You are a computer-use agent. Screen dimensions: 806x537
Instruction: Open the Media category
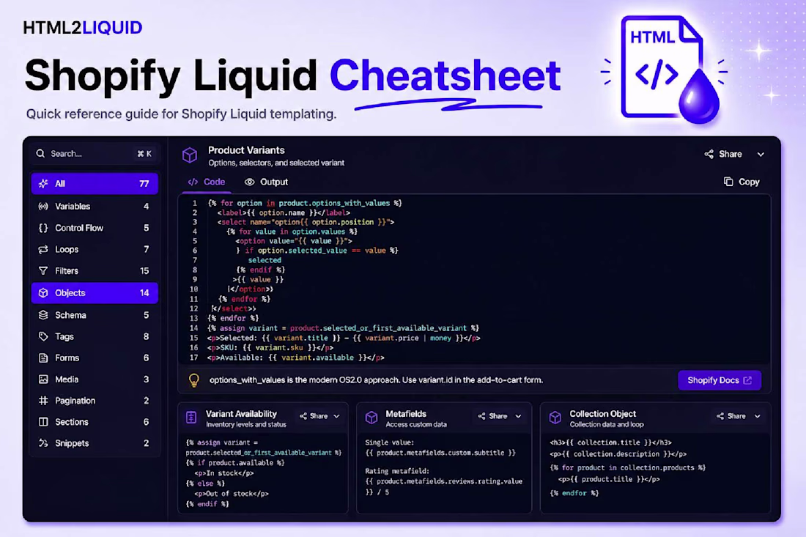click(94, 379)
